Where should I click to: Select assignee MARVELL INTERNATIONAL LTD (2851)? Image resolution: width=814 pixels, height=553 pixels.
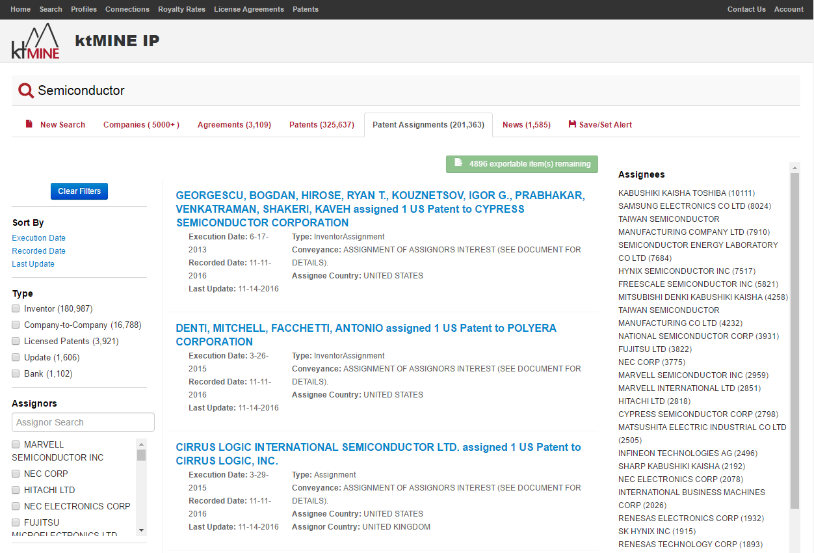click(x=689, y=388)
